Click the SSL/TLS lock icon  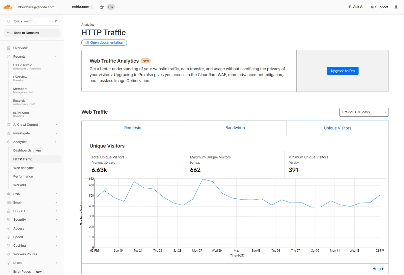[x=9, y=211]
